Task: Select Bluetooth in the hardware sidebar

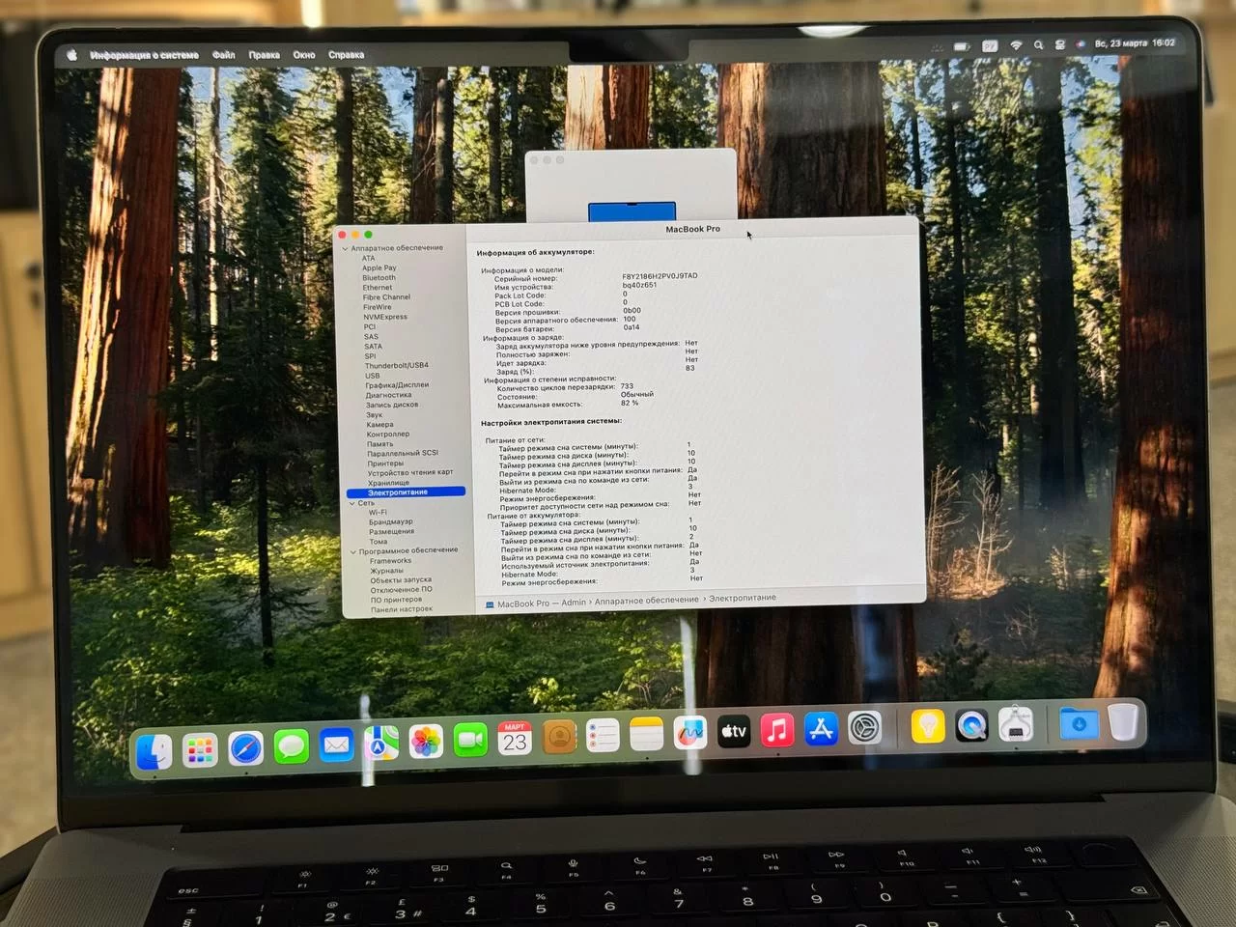Action: pos(378,277)
